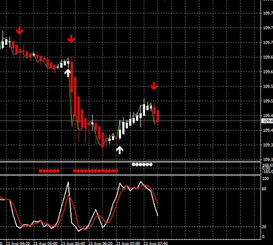Image resolution: width=273 pixels, height=245 pixels.
Task: Click the stochastic level label 20
Action: (x=264, y=227)
